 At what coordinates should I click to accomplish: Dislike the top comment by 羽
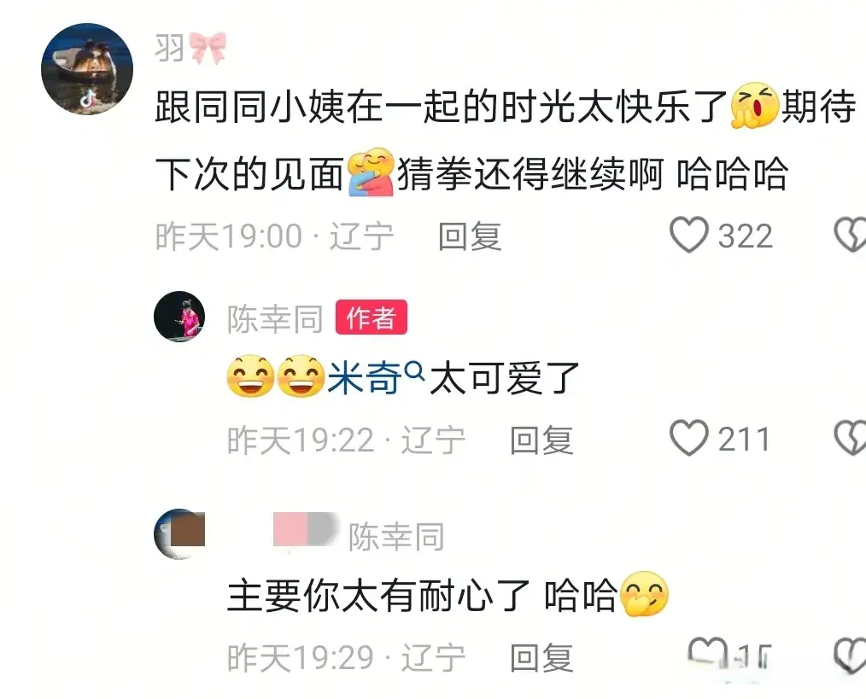click(851, 235)
